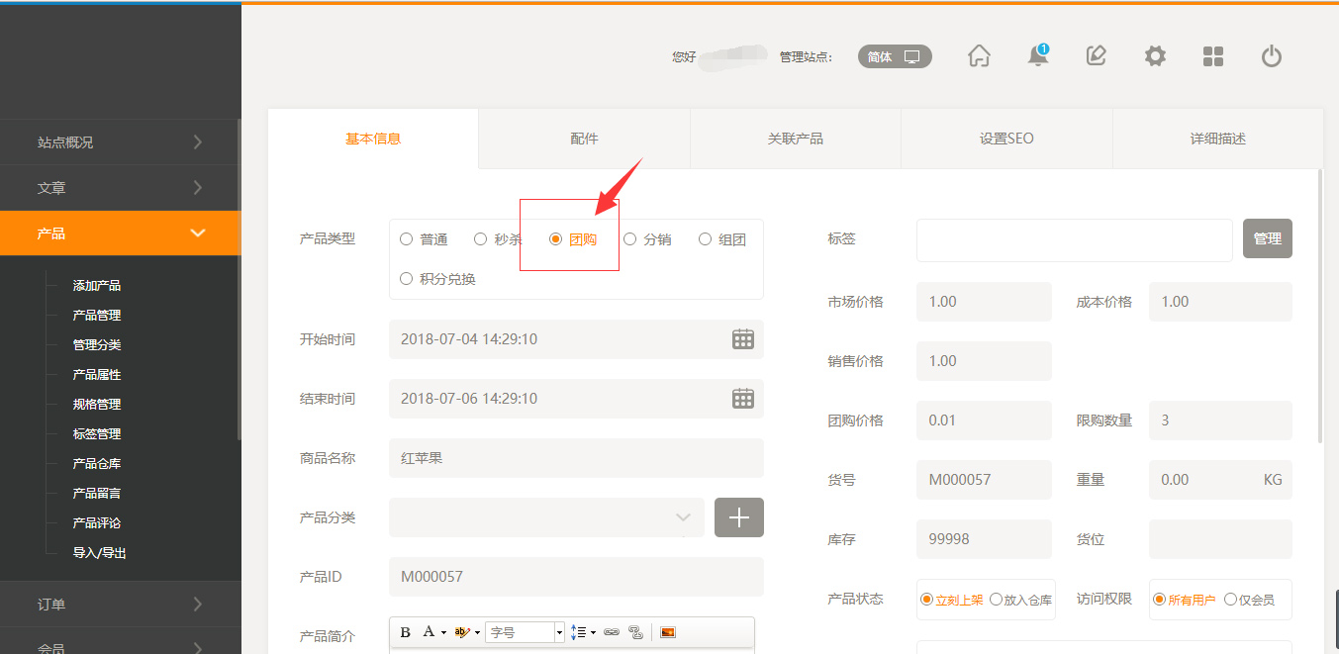Click the 团购价格 input field

click(984, 420)
